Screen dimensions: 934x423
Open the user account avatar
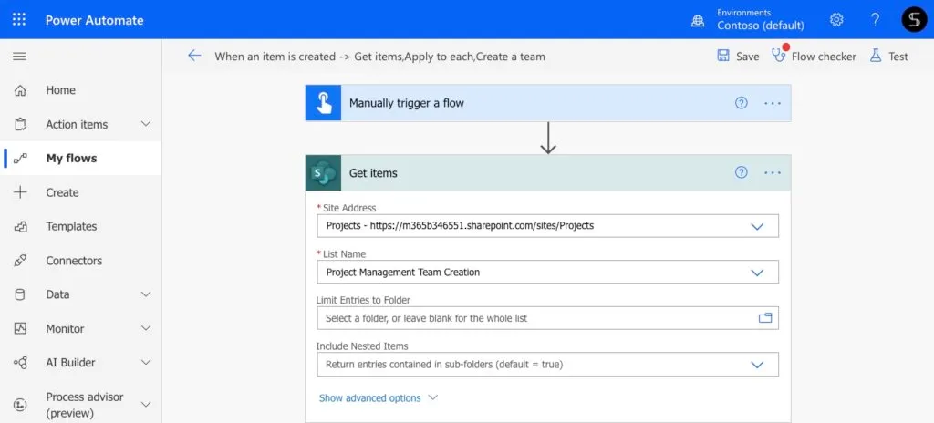[914, 20]
